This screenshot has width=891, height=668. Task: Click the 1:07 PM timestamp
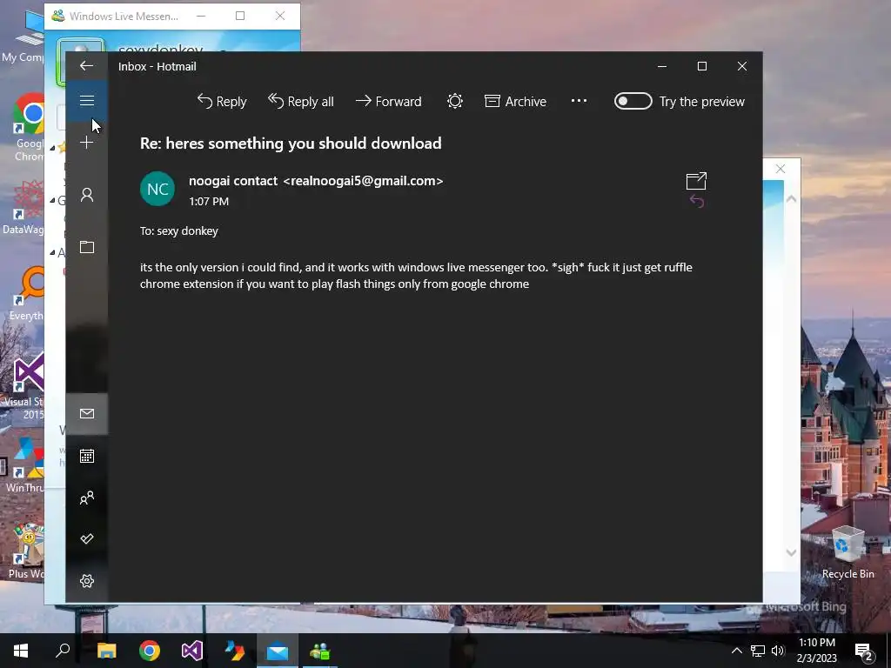click(209, 202)
